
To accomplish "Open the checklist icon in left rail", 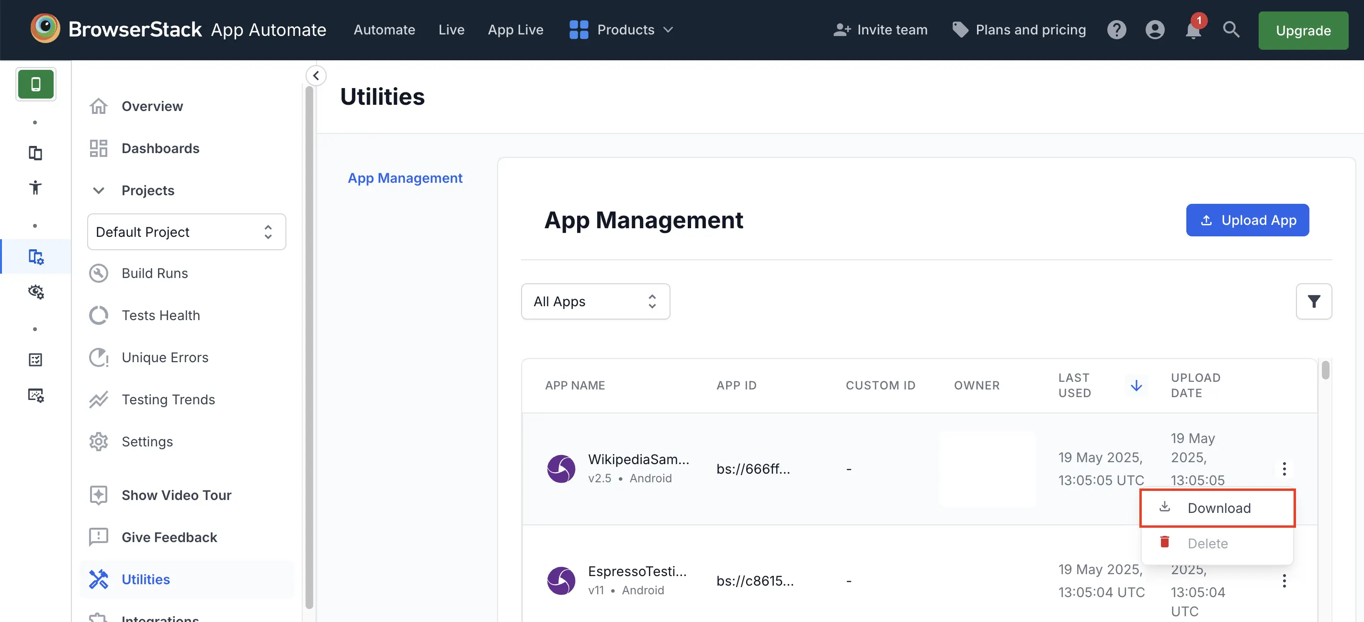I will pyautogui.click(x=35, y=360).
